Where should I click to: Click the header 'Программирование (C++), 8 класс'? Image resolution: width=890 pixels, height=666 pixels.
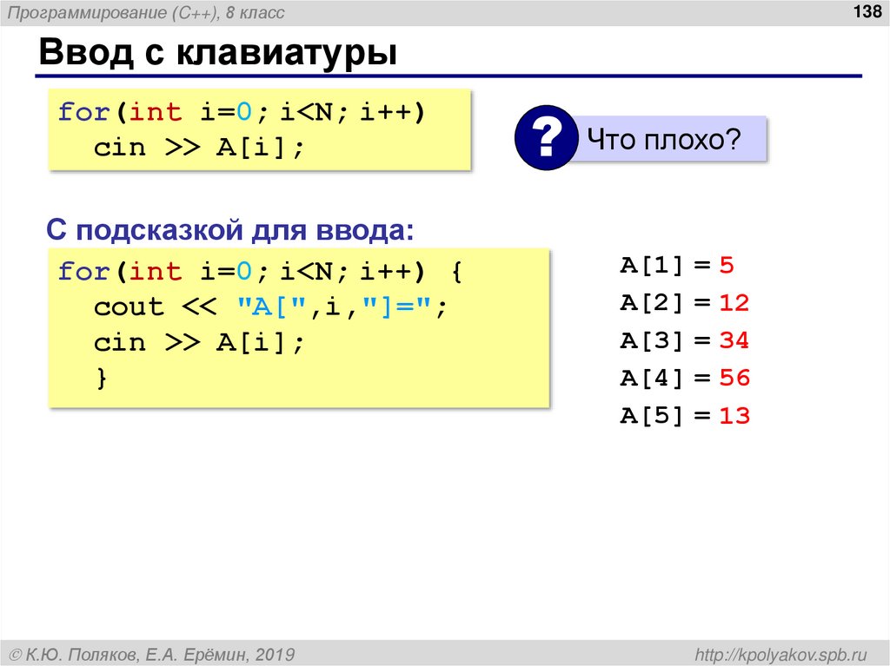point(146,12)
